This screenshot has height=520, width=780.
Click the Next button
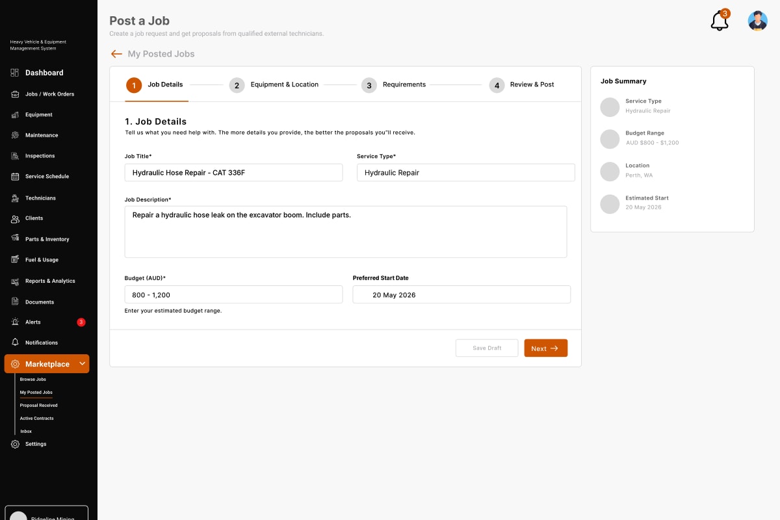coord(546,348)
